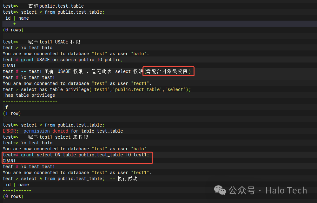Click the red "ERROR:" label

pyautogui.click(x=10, y=131)
